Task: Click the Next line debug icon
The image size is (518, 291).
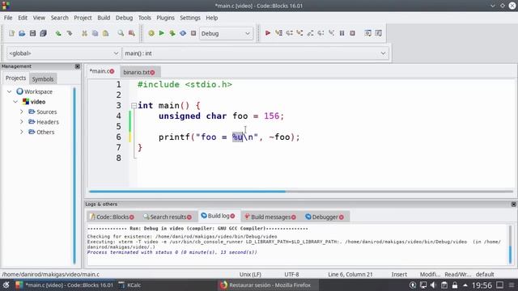Action: tap(290, 33)
